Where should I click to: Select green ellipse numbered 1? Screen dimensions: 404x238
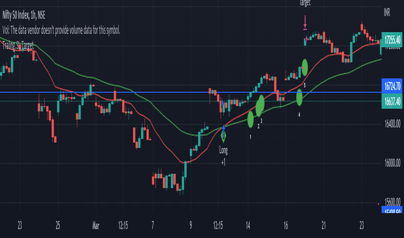coord(251,119)
